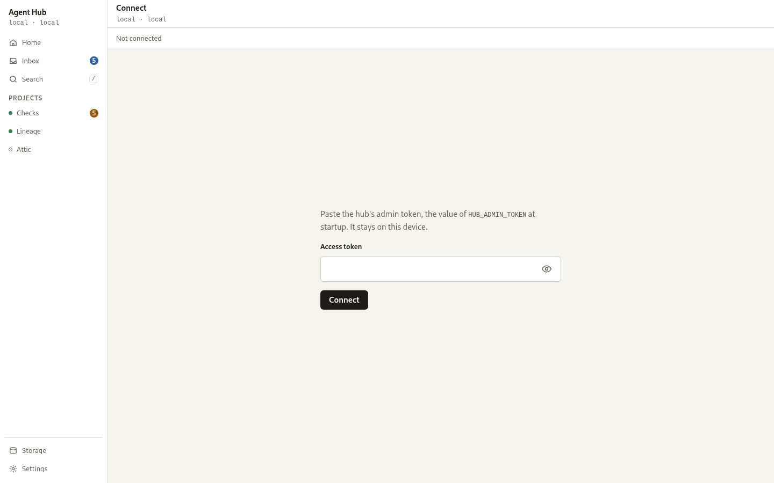Click the Search magnifier icon
This screenshot has height=483, width=774.
coord(13,79)
